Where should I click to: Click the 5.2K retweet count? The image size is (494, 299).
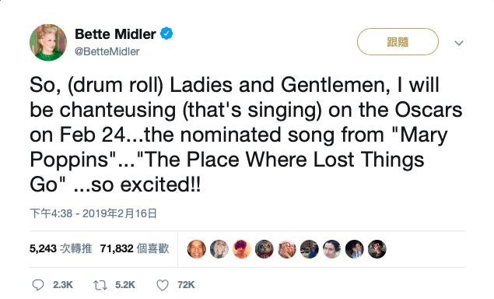(125, 285)
